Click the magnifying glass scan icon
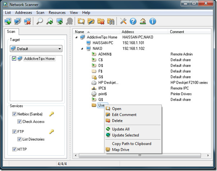The height and width of the screenshot is (171, 217). coord(40,21)
